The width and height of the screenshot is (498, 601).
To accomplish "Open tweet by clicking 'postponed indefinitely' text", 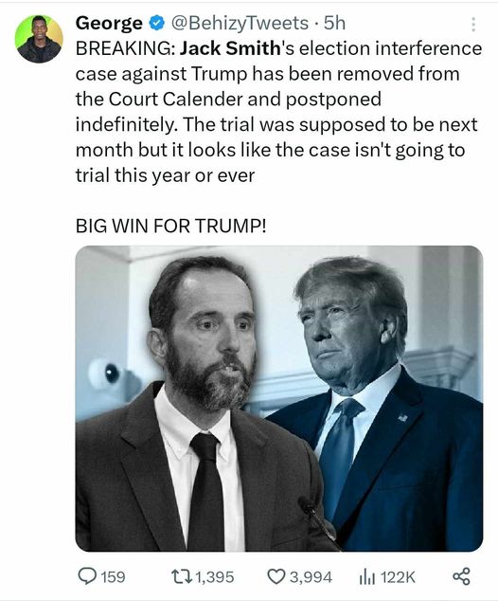I will (228, 112).
